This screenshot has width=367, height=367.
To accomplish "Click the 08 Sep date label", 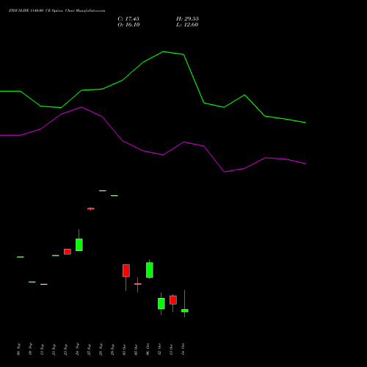I will click(x=18, y=349).
